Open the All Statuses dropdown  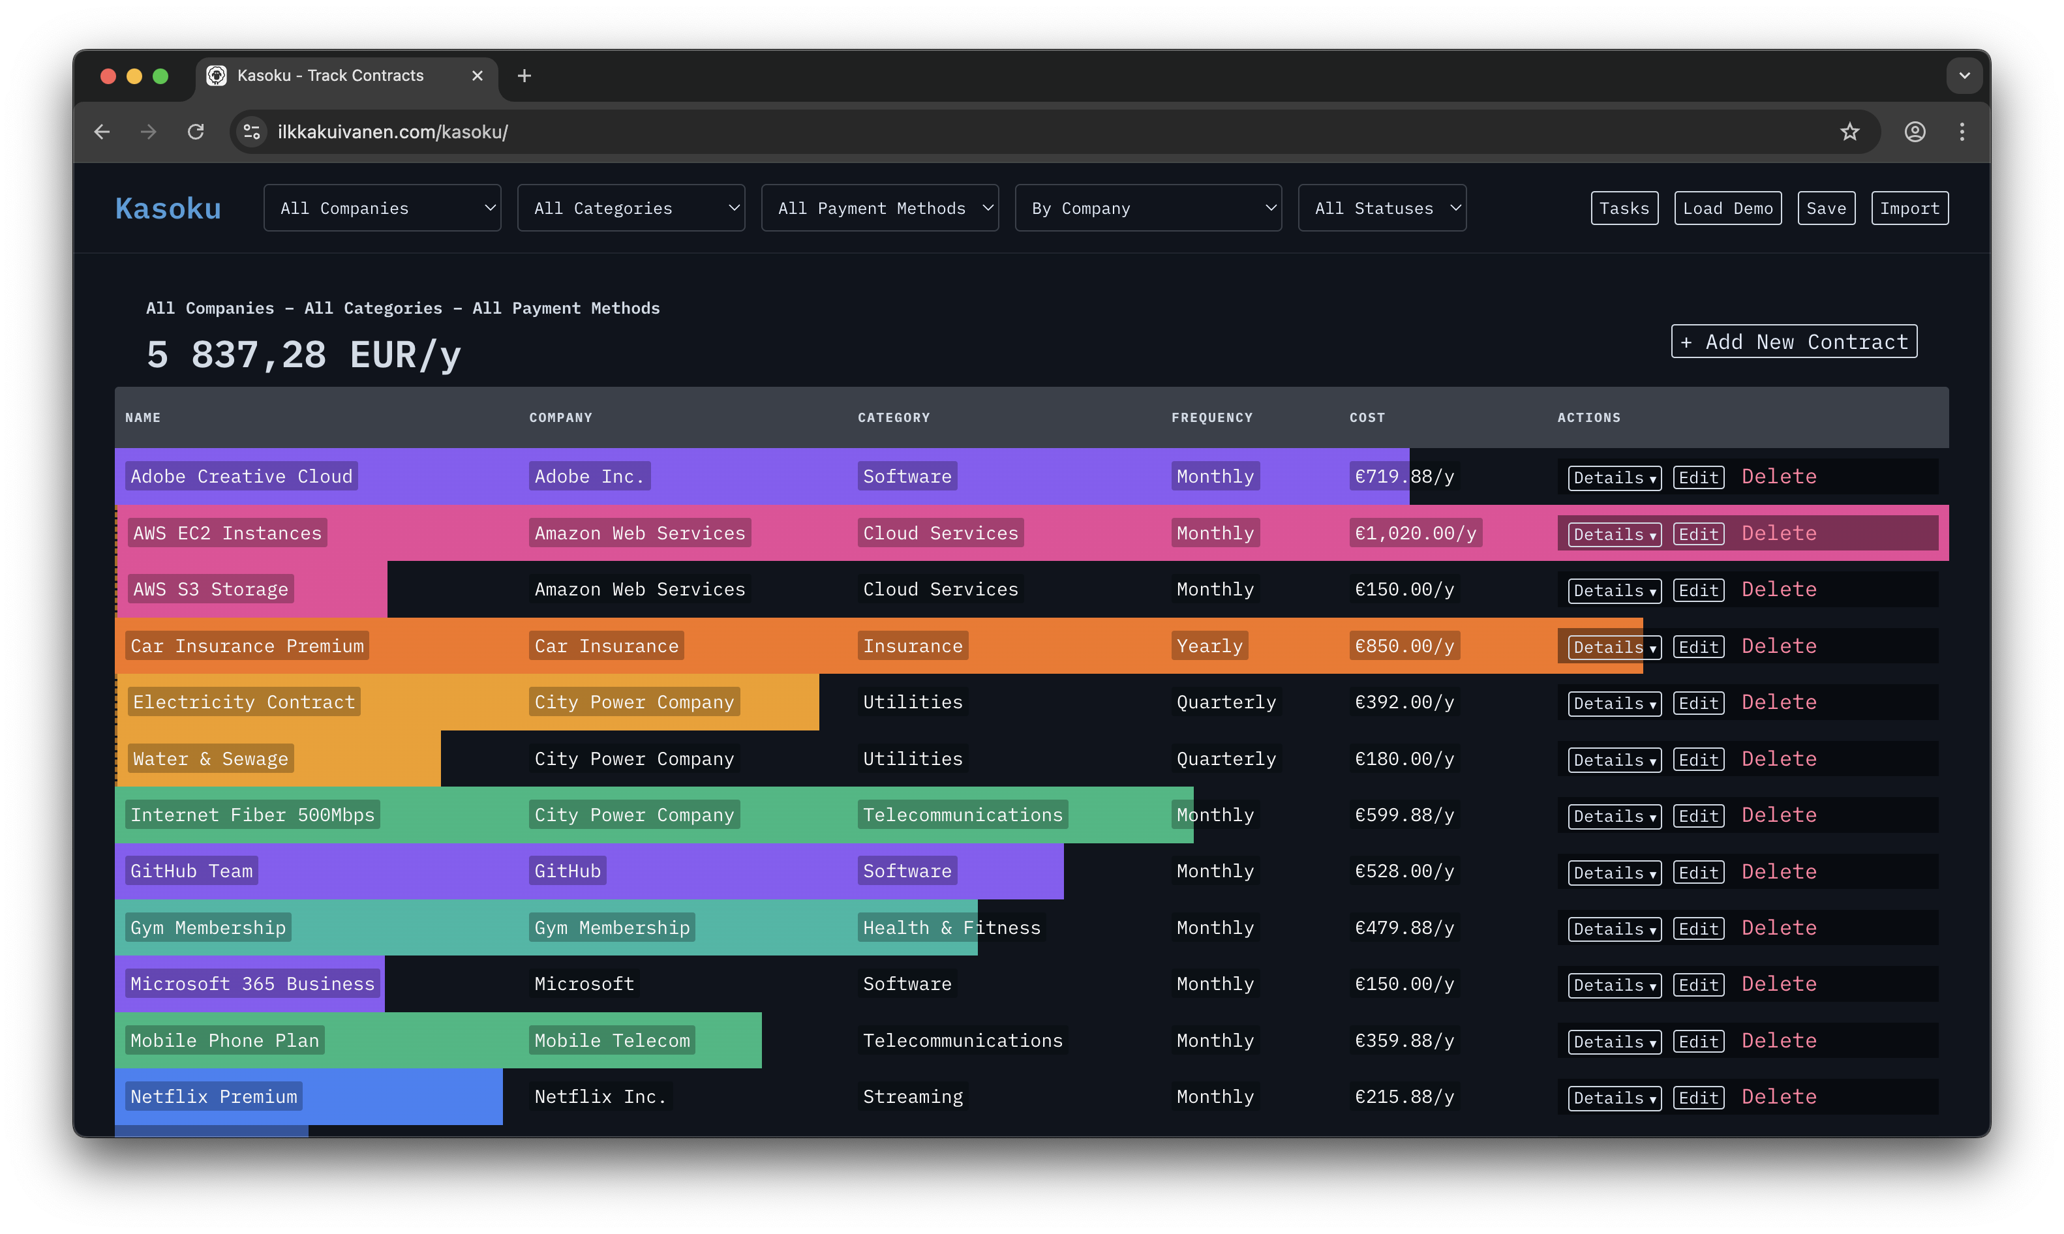pyautogui.click(x=1381, y=208)
